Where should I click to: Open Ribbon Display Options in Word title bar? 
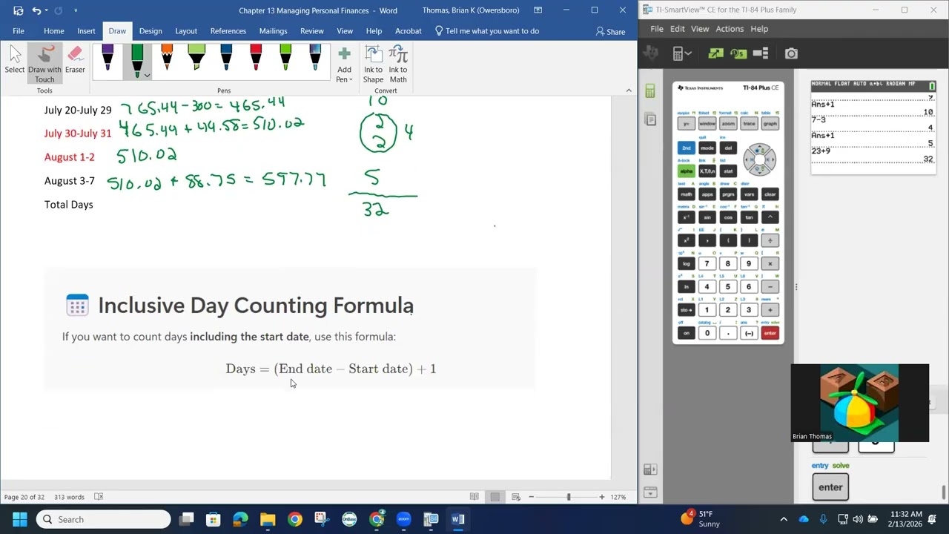coord(538,10)
